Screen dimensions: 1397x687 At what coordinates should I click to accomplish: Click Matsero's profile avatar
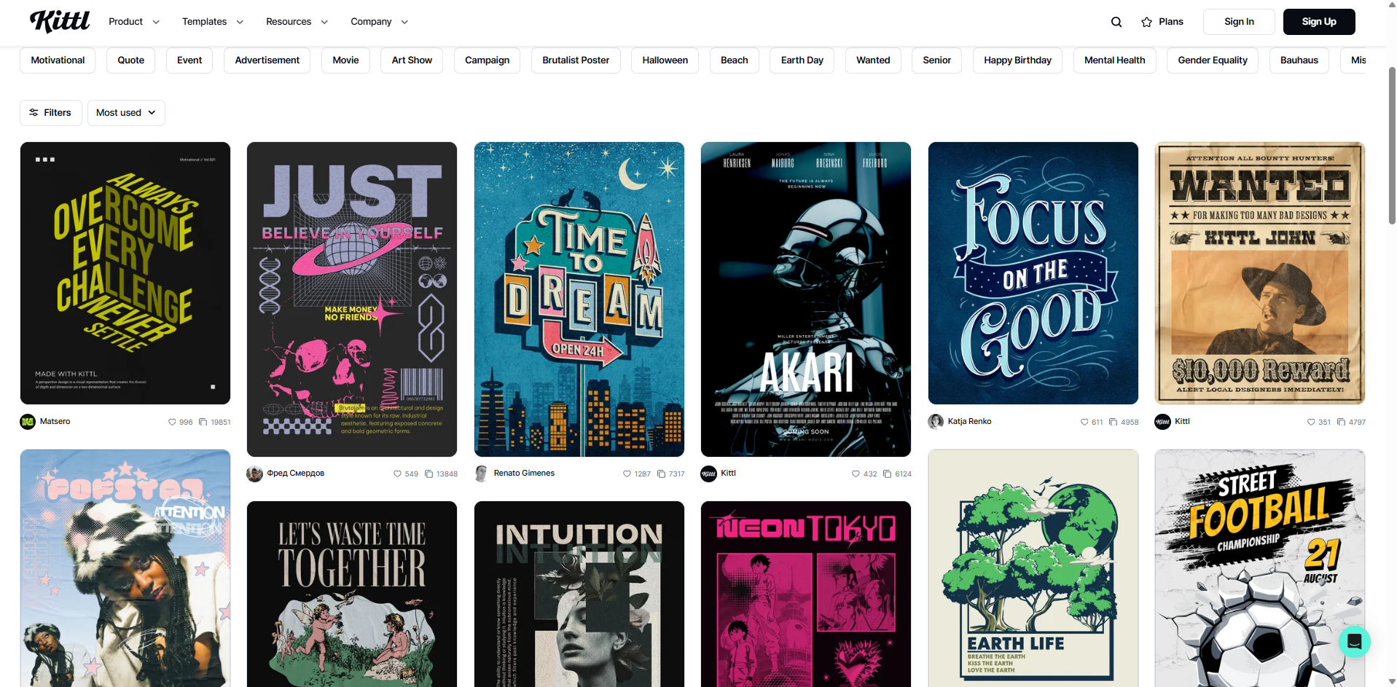pos(28,421)
